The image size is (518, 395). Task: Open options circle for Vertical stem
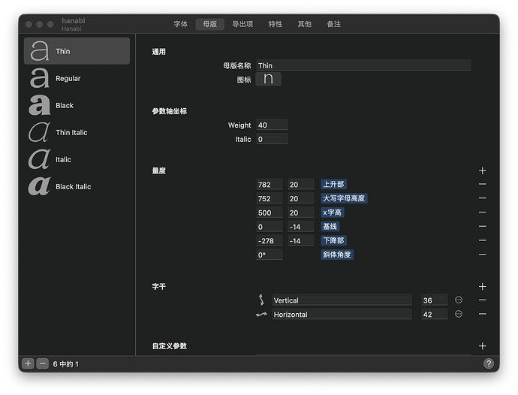[x=459, y=300]
